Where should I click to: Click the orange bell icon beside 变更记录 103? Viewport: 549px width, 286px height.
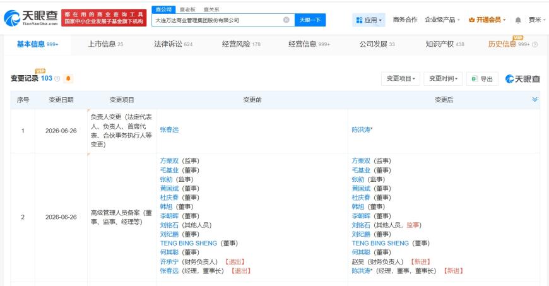[68, 78]
